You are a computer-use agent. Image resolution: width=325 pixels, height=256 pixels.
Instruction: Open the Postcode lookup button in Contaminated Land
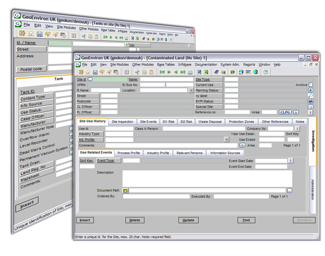click(88, 101)
